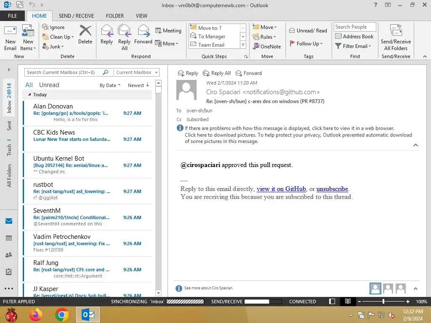The height and width of the screenshot is (323, 431).
Task: Open the Follow Up flag menu
Action: [306, 43]
